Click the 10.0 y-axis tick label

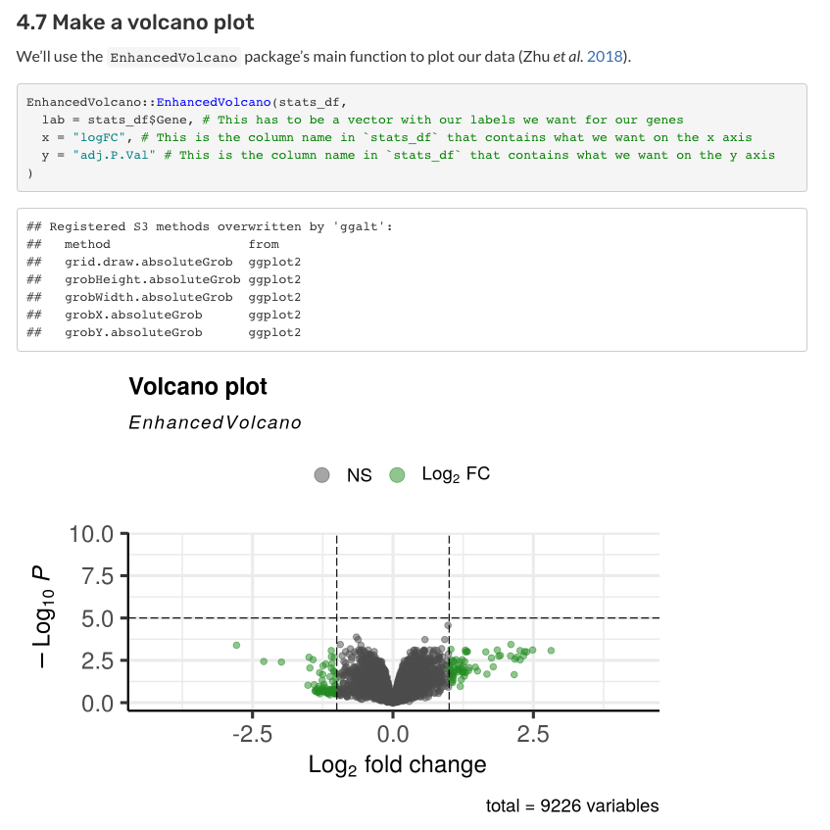tap(91, 534)
